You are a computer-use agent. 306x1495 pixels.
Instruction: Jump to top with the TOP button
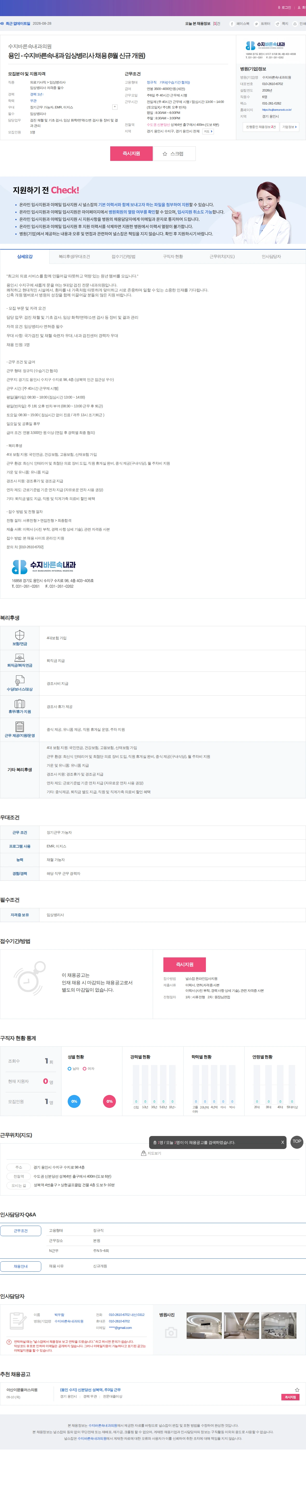click(297, 1141)
